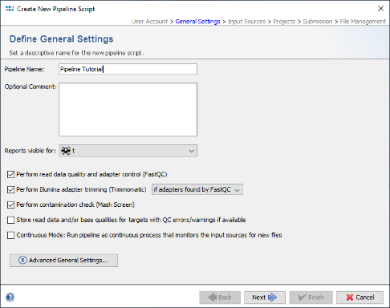Enable storing read data for QC errors
Screen dimensions: 390x308
click(x=10, y=220)
